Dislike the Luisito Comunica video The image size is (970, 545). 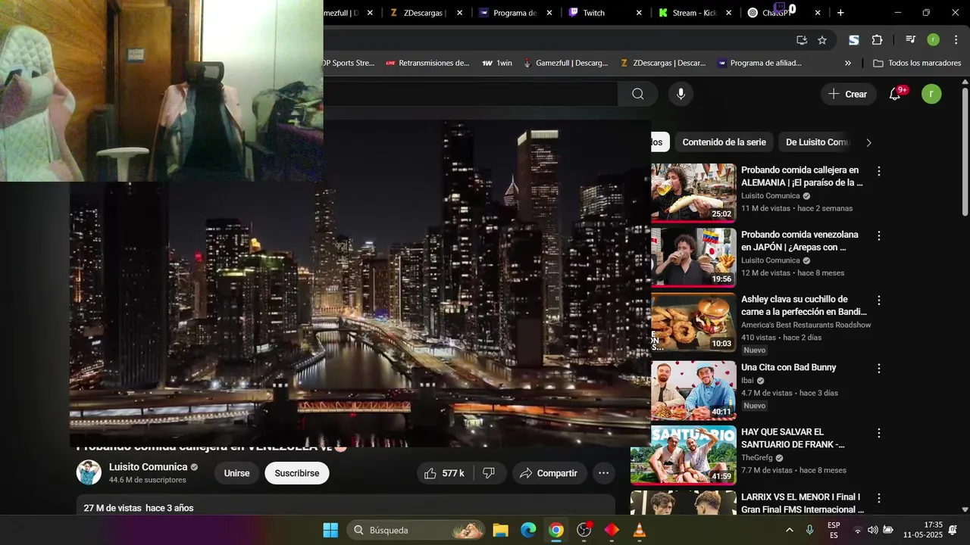[490, 473]
